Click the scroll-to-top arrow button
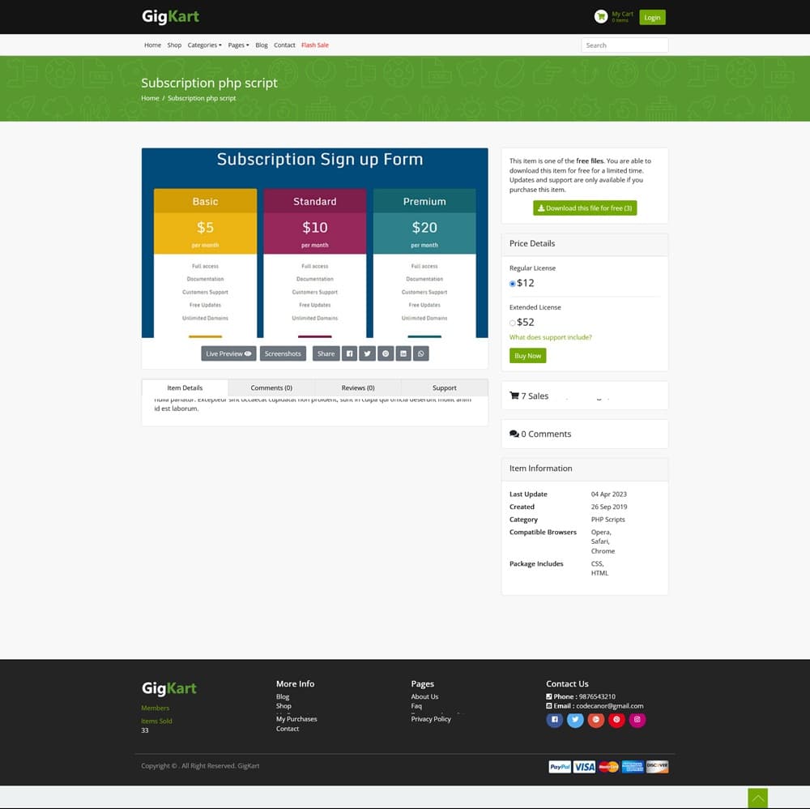This screenshot has width=810, height=809. 757,798
